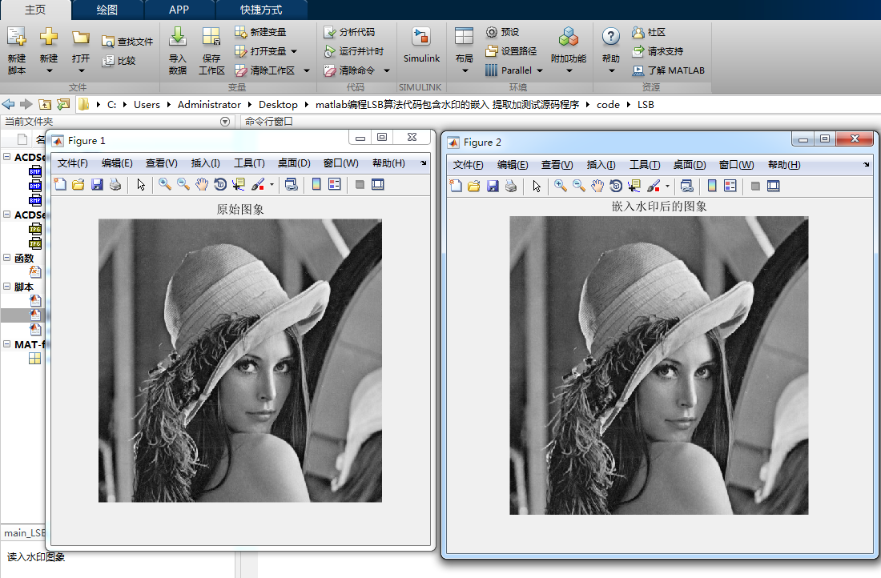Click the Desktop path segment
This screenshot has width=881, height=578.
278,105
